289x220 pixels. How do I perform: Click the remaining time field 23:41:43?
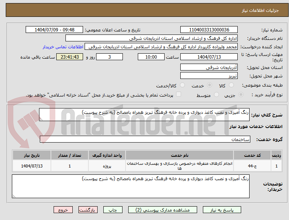[70, 57]
